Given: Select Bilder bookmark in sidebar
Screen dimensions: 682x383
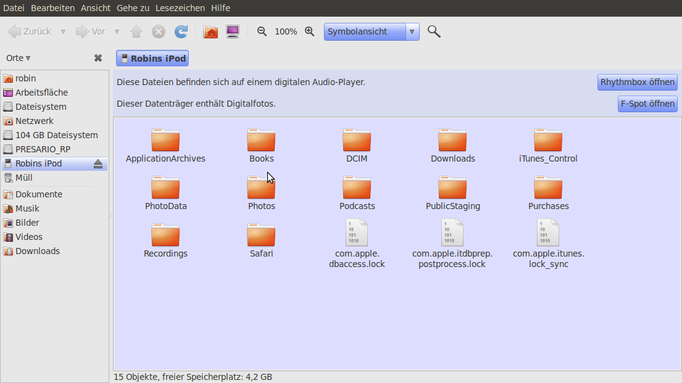Looking at the screenshot, I should 54,223.
